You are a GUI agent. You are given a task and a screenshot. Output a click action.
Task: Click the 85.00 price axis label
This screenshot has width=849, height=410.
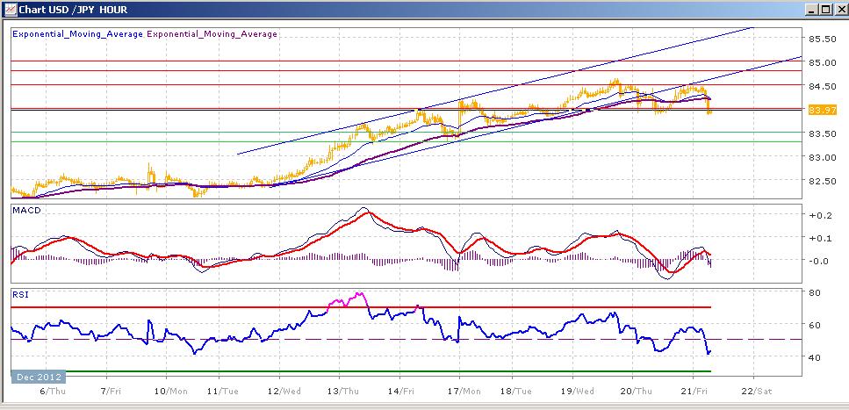[x=822, y=62]
